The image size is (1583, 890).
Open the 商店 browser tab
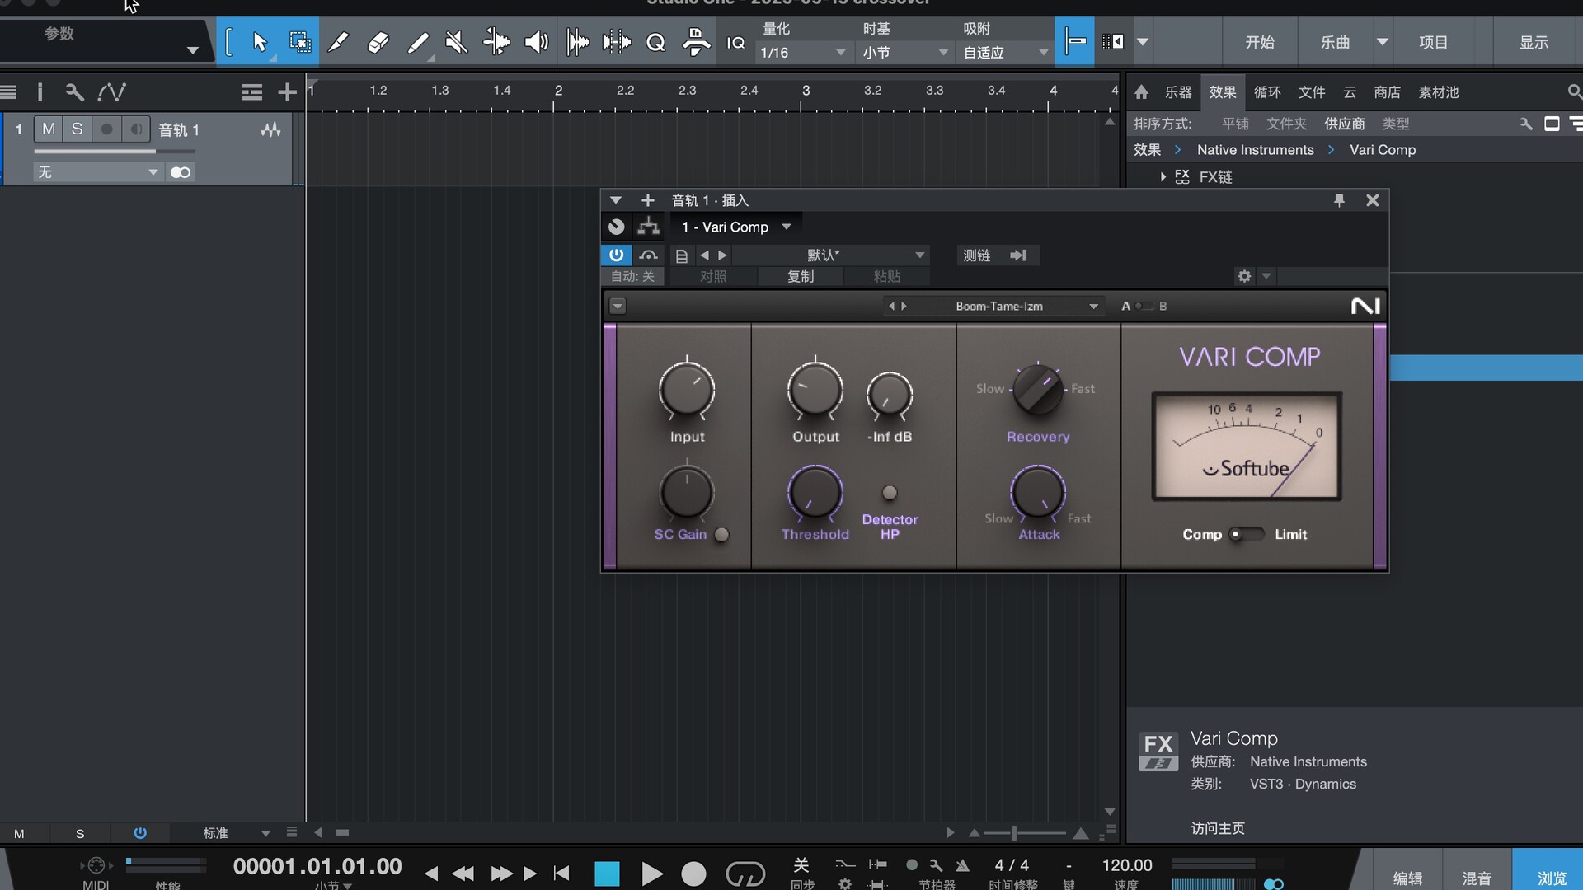[x=1388, y=92]
